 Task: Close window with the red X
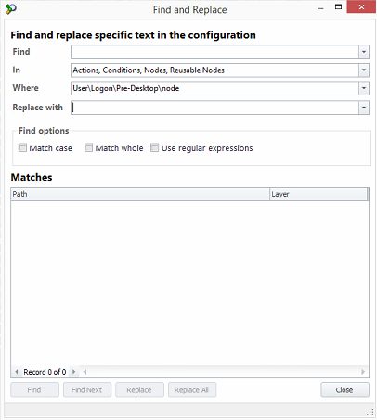pyautogui.click(x=361, y=6)
